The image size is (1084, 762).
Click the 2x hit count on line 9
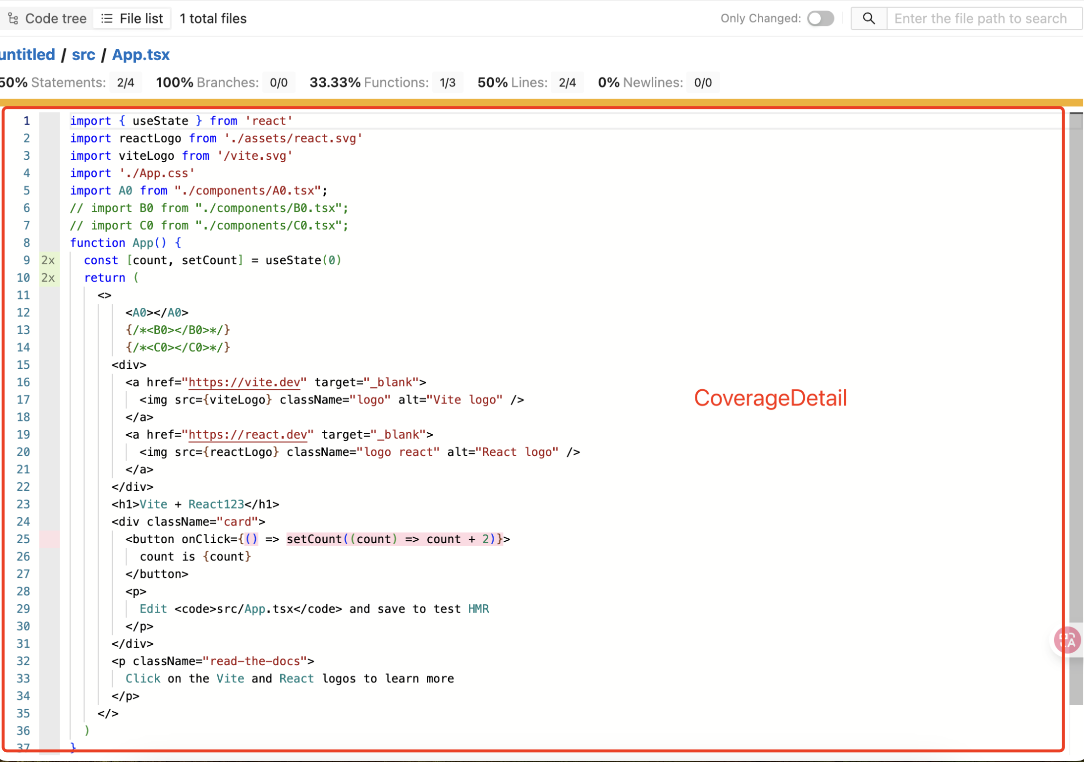point(48,260)
